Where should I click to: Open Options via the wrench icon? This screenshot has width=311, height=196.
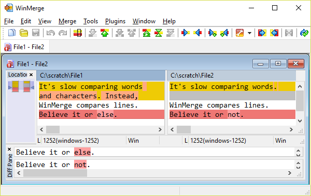pos(239,33)
